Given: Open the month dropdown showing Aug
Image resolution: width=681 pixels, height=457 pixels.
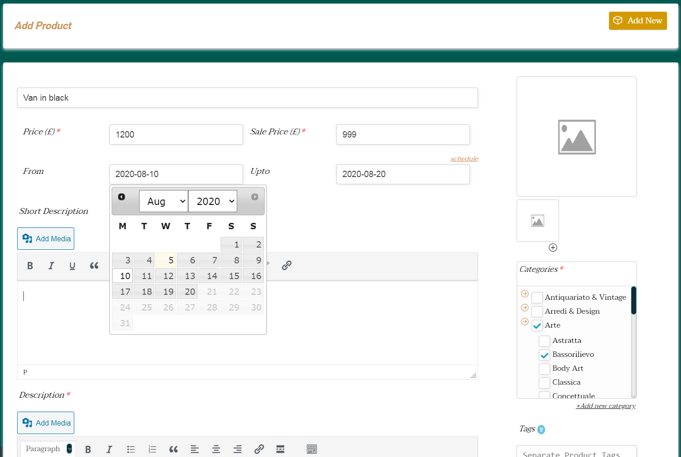Looking at the screenshot, I should (x=163, y=201).
